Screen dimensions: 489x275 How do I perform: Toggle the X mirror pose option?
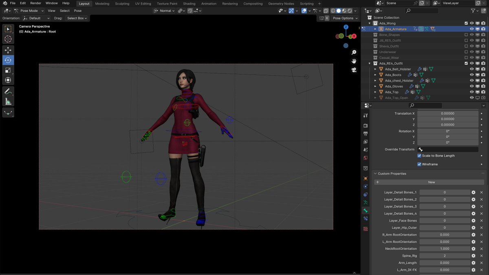[327, 18]
